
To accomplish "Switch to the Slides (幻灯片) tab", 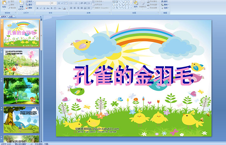I will tap(4, 16).
